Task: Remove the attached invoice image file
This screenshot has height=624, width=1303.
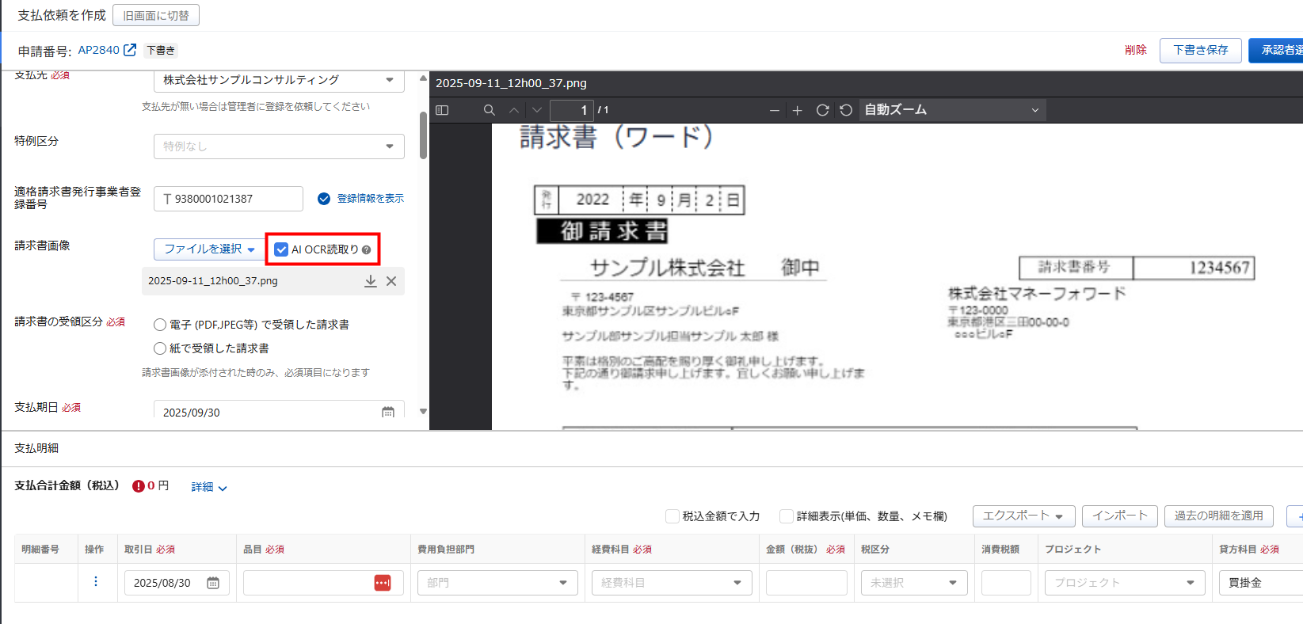Action: (x=391, y=281)
